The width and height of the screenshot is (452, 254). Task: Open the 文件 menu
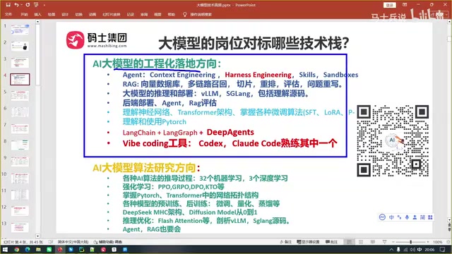tap(8, 14)
